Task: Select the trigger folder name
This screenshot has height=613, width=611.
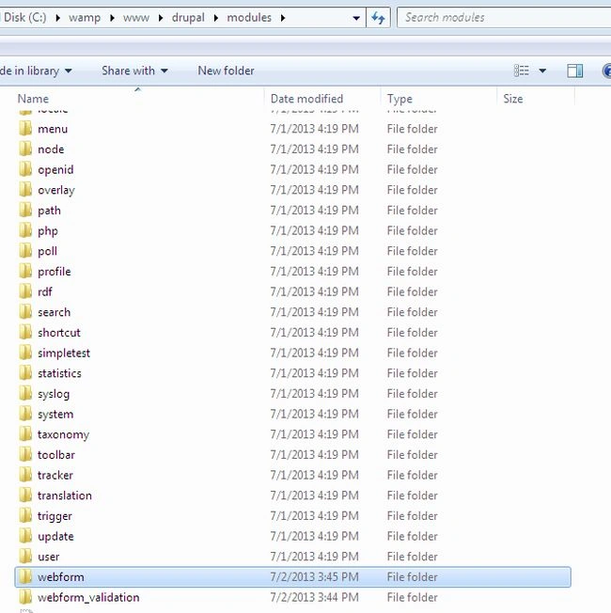Action: pos(55,516)
